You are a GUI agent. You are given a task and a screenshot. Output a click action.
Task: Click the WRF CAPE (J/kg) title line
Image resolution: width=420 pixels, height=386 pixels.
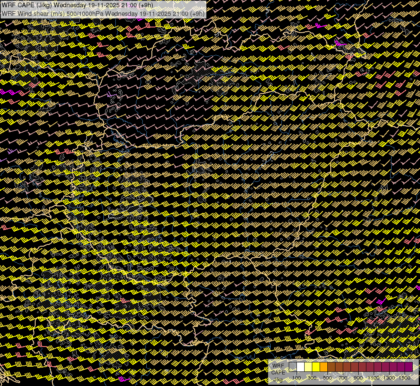77,5
